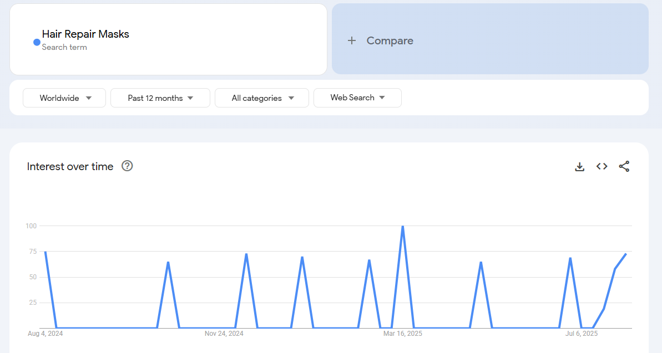
Task: Click the Aug 4, 2024 axis label
Action: point(45,334)
